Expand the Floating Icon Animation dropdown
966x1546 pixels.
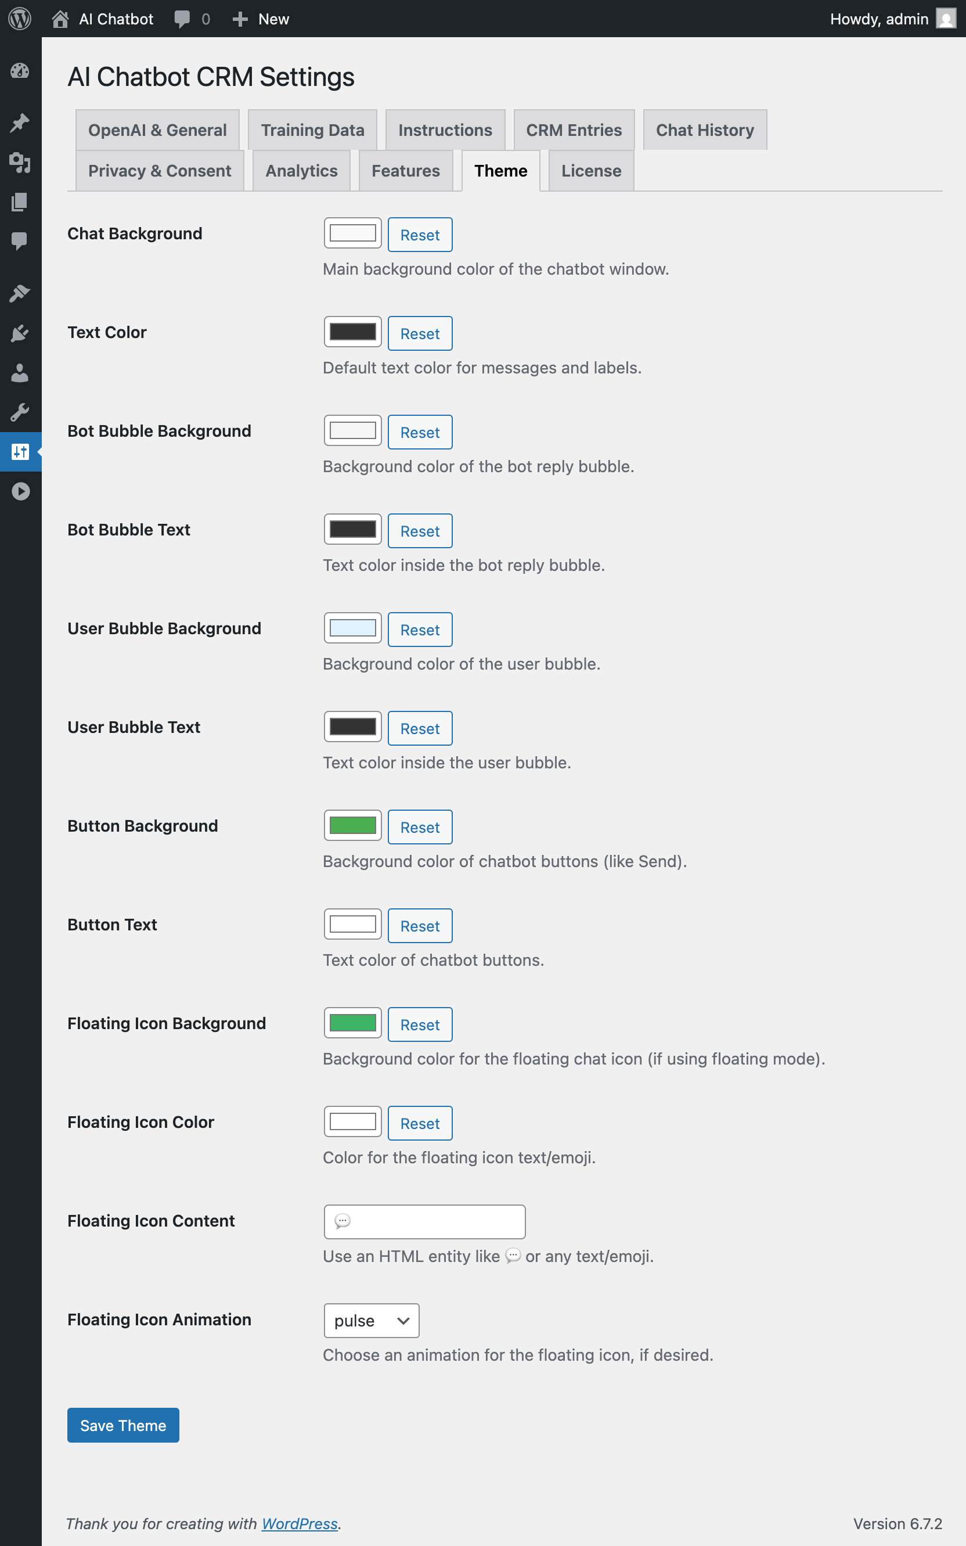pyautogui.click(x=371, y=1321)
